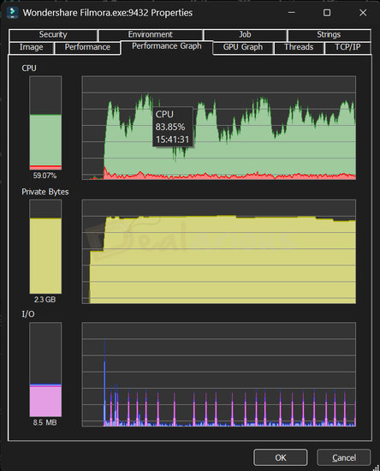Close the Properties window
This screenshot has width=380, height=471.
click(363, 13)
